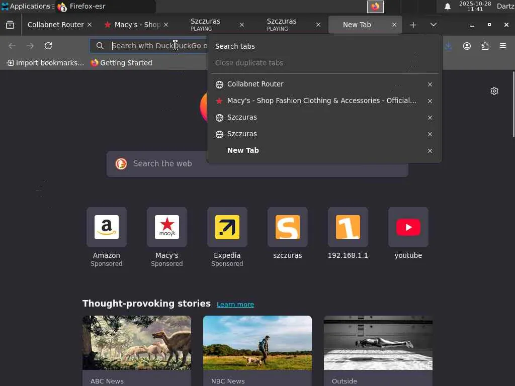
Task: Switch to Collabnet Router via tab list
Action: pos(317,84)
